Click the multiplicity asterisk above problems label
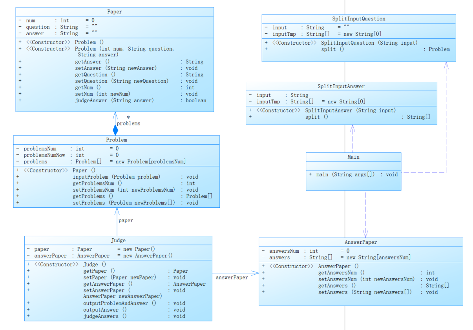The image size is (473, 330). tap(128, 118)
